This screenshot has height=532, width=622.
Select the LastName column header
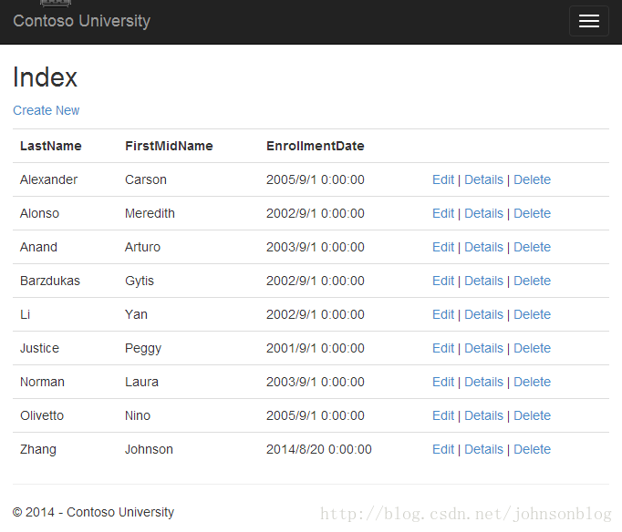coord(51,146)
